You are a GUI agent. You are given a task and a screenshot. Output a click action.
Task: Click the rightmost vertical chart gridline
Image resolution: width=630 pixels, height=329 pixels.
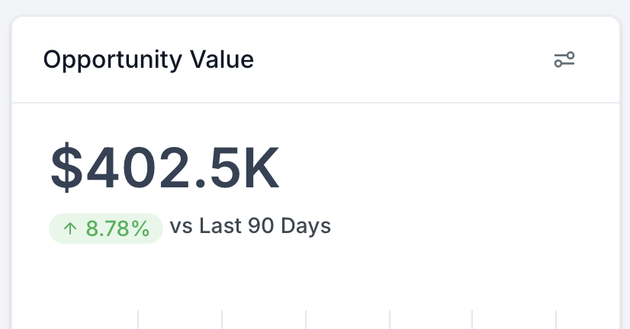coord(556,320)
